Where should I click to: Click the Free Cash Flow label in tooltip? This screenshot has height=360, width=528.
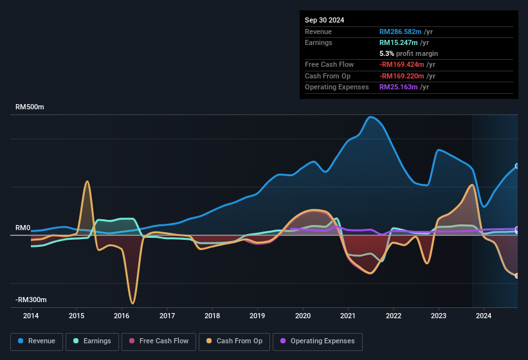(x=329, y=64)
